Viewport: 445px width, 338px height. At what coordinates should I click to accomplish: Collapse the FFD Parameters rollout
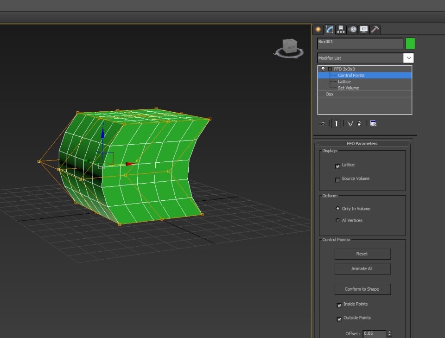pos(362,144)
